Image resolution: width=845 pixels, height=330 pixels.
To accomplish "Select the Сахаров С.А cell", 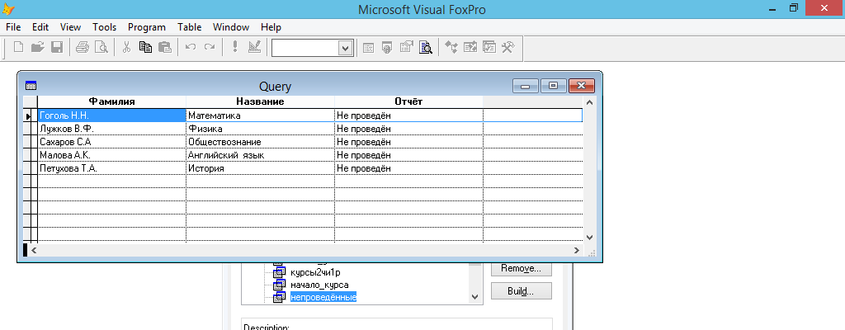I will [112, 142].
